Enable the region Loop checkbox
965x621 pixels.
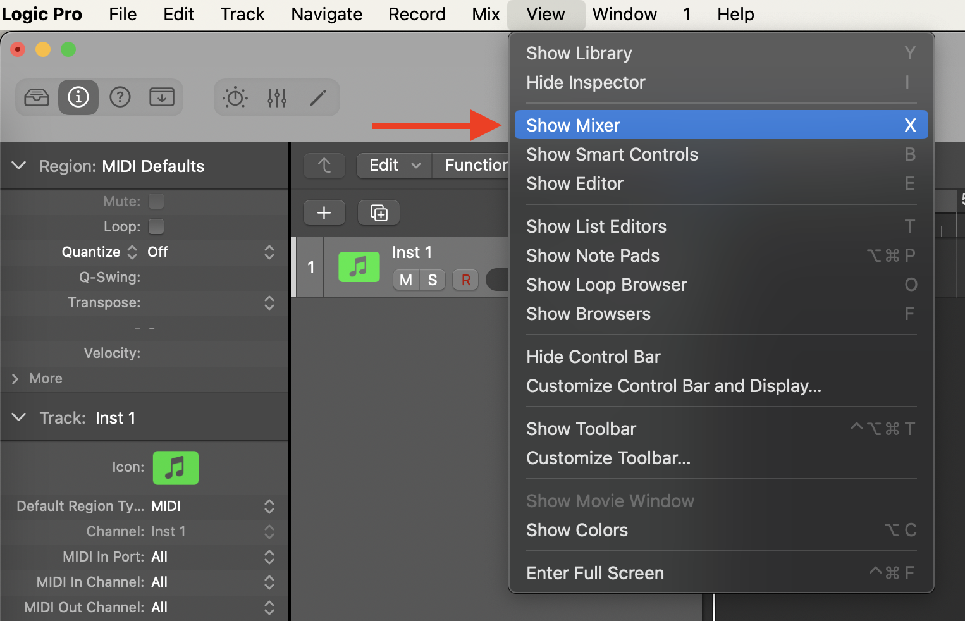click(x=156, y=226)
